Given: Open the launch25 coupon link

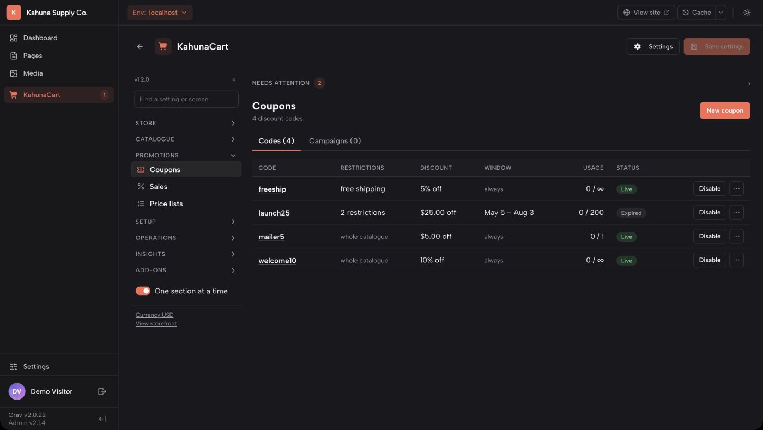Looking at the screenshot, I should 274,213.
